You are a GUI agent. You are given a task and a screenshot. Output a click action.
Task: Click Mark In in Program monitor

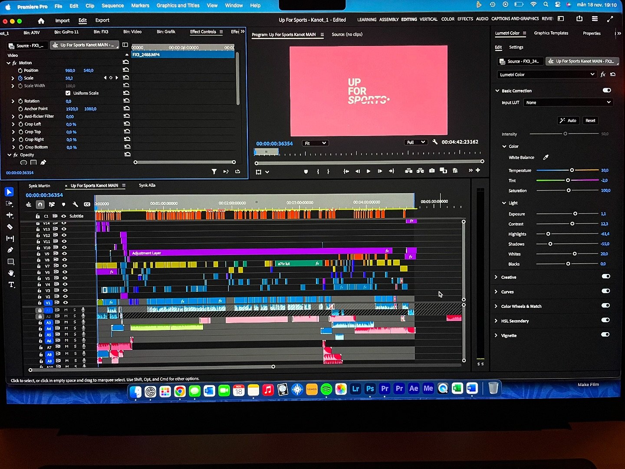tap(318, 172)
